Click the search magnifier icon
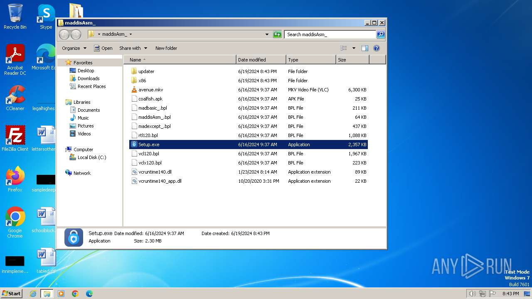 pos(380,34)
